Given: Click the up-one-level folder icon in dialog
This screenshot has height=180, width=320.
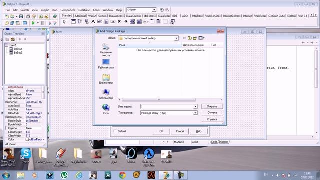Looking at the screenshot, I should tap(190, 38).
